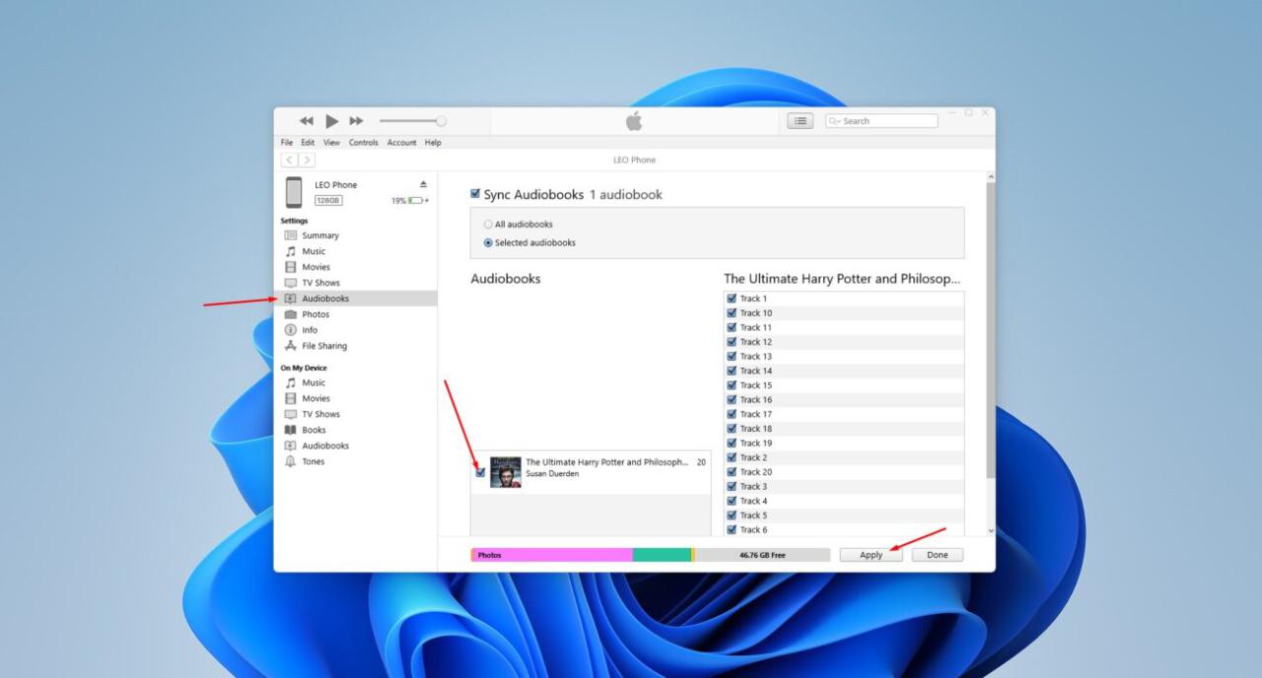The width and height of the screenshot is (1262, 678).
Task: Click the rewind previous track button
Action: pos(307,121)
